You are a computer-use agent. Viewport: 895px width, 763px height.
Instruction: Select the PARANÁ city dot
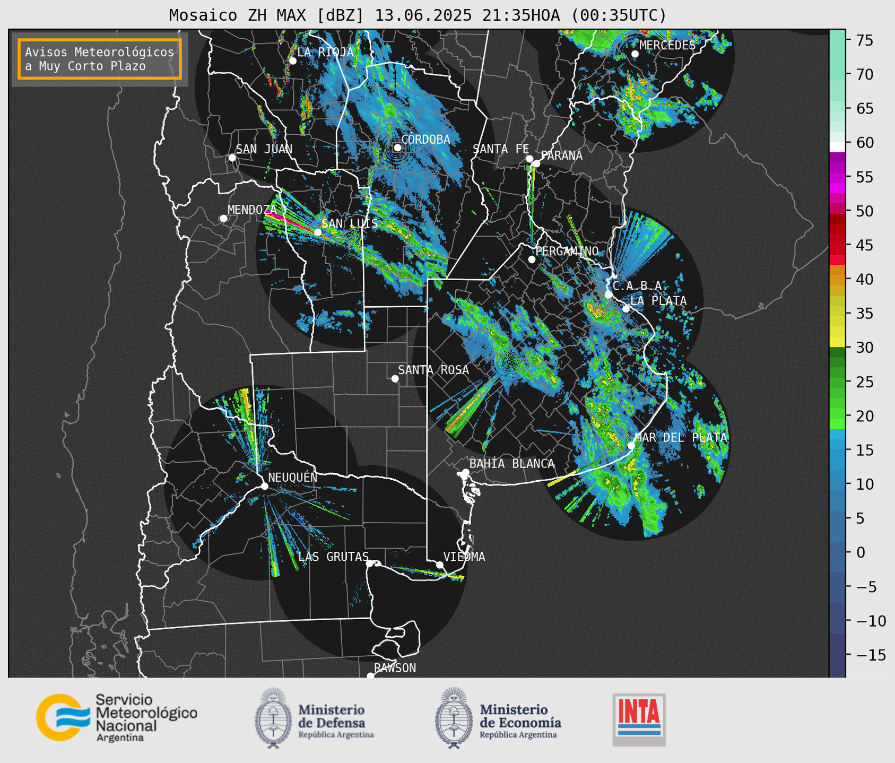(536, 163)
